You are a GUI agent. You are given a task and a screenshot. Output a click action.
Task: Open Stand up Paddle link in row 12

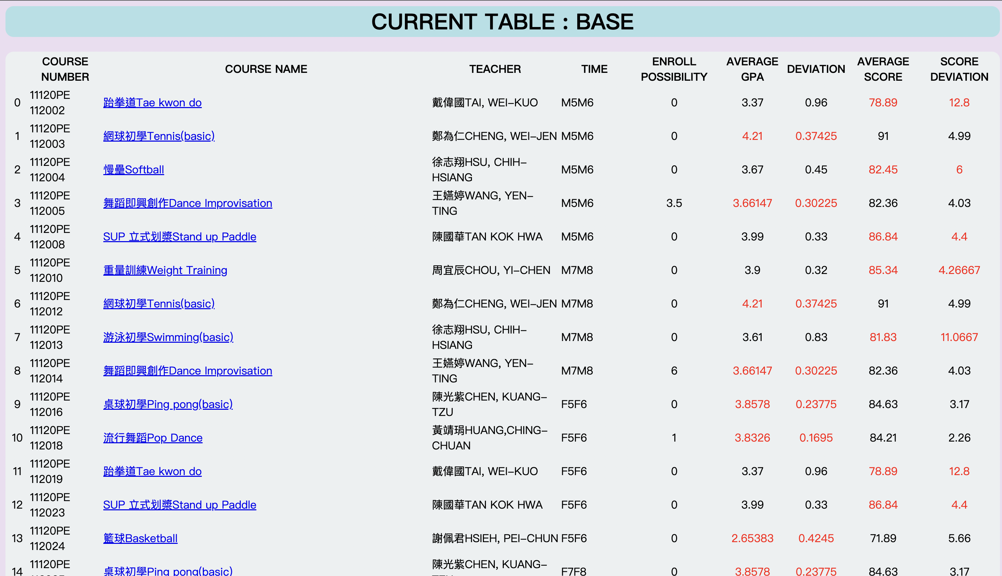pyautogui.click(x=180, y=505)
